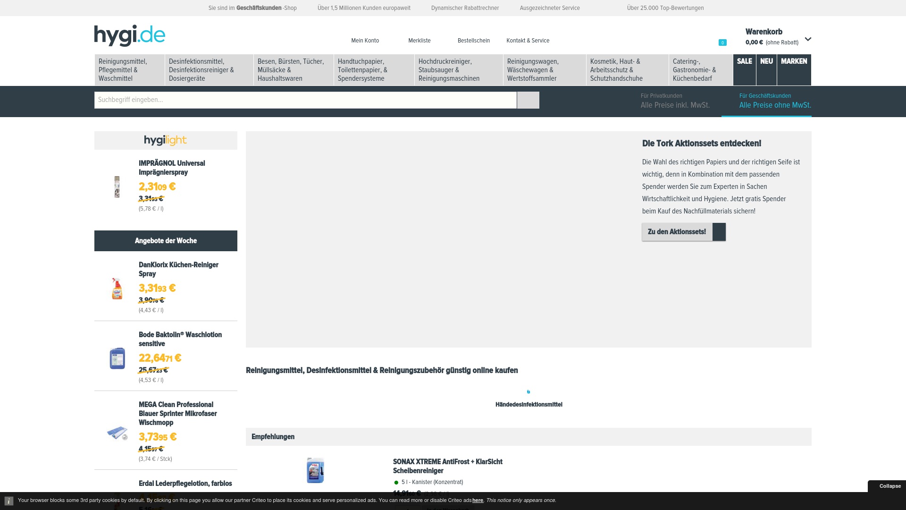The width and height of the screenshot is (906, 510).
Task: Click the Händedesinfektionsmittel label
Action: point(529,405)
